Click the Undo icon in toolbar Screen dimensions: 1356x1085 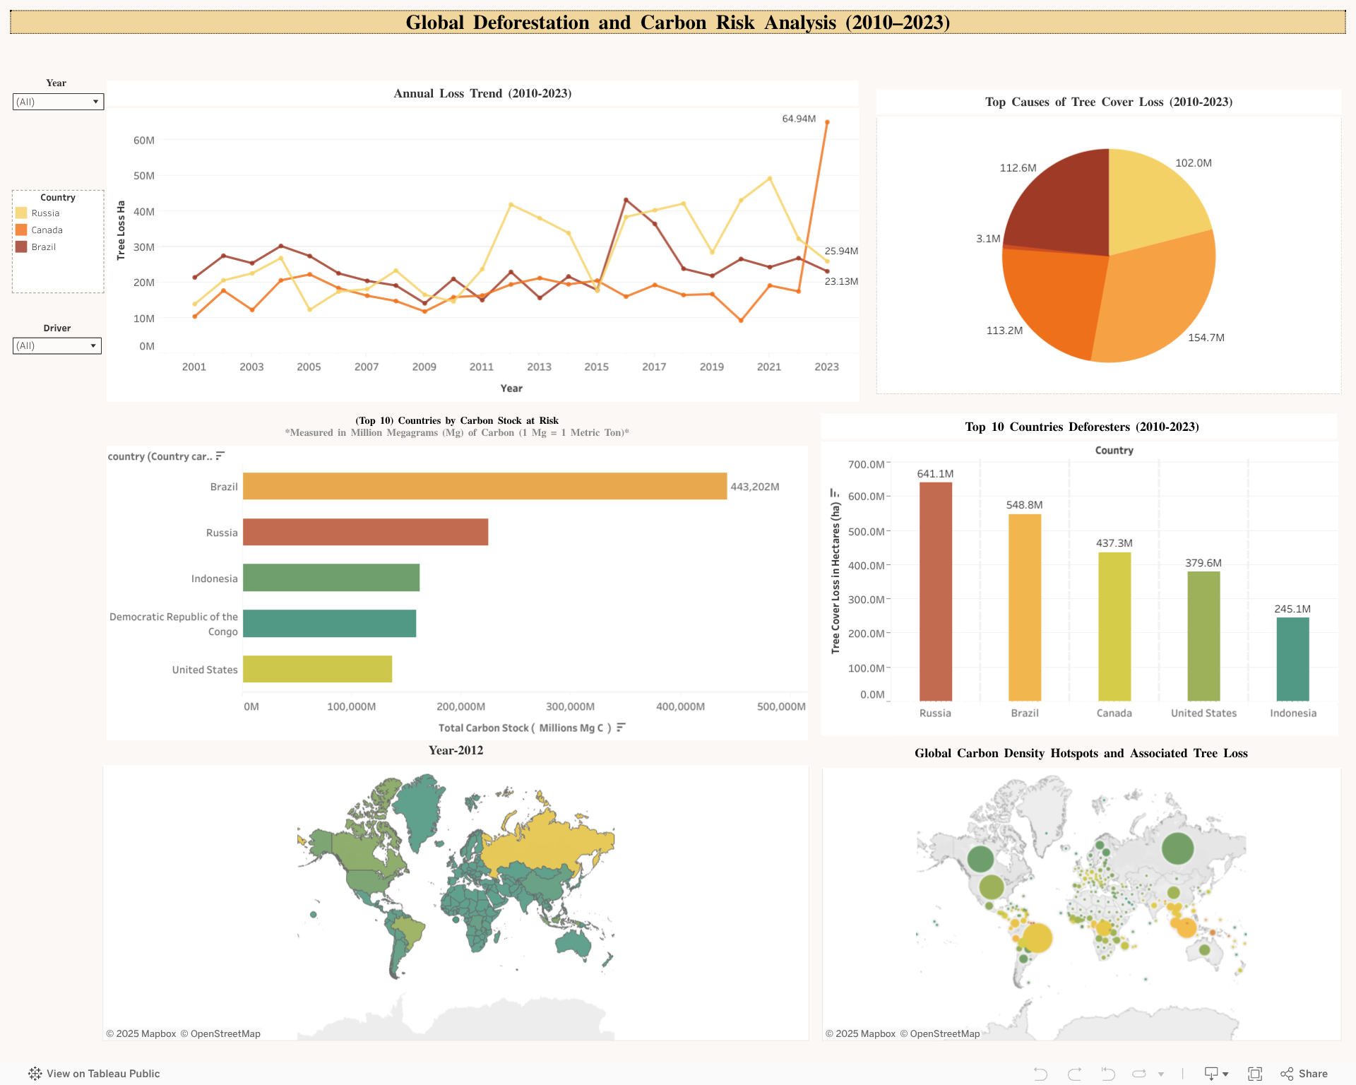coord(1040,1074)
